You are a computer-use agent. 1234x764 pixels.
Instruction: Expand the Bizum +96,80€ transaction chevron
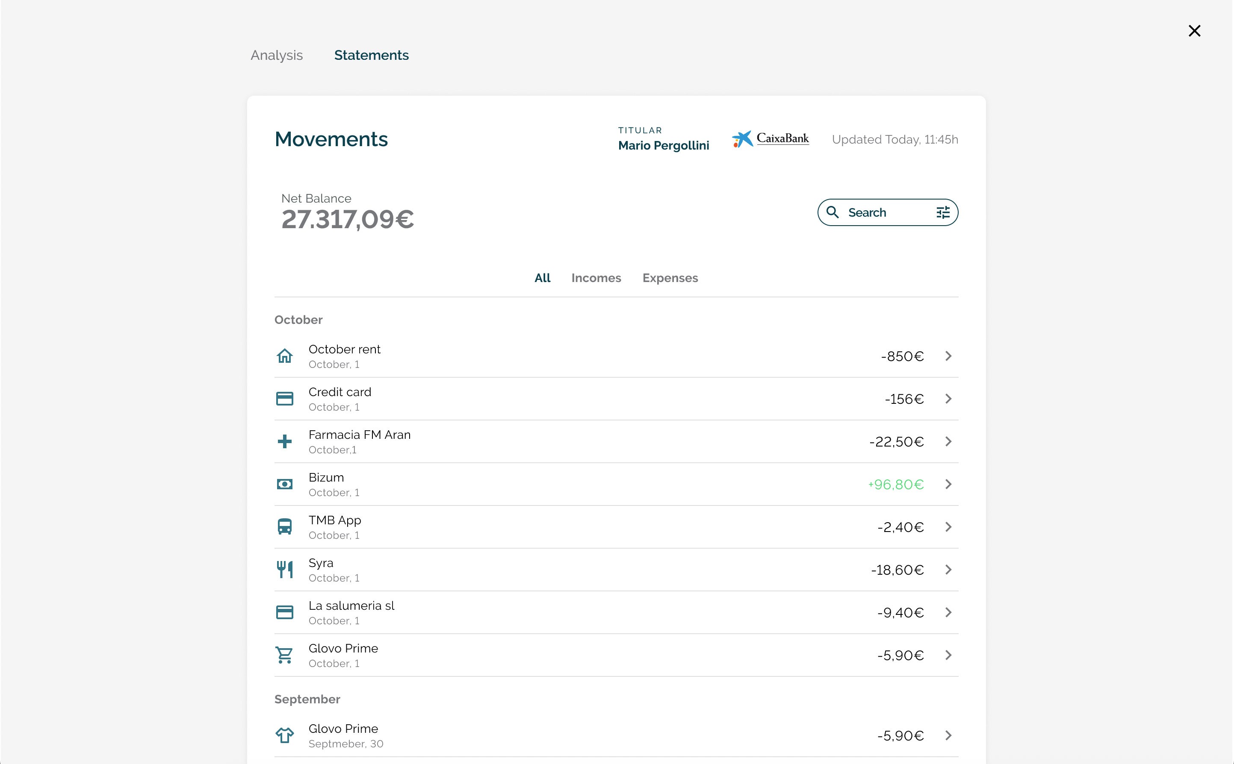coord(948,485)
